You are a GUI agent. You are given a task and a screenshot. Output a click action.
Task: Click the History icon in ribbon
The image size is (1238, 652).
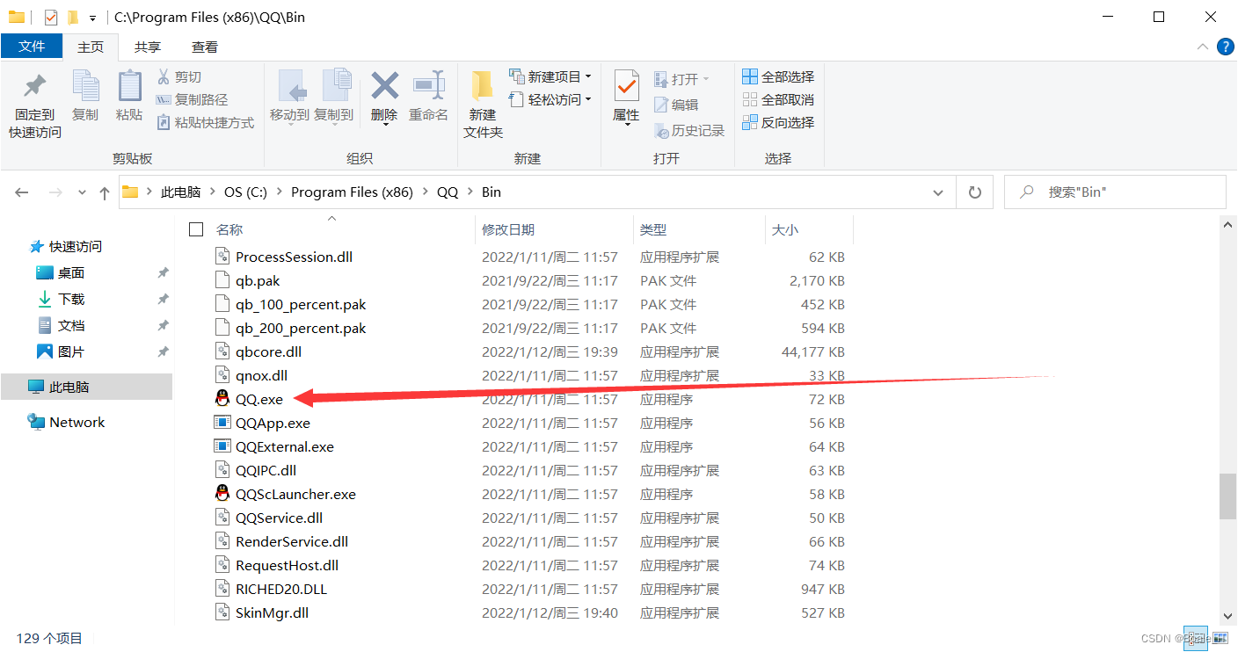(x=662, y=131)
